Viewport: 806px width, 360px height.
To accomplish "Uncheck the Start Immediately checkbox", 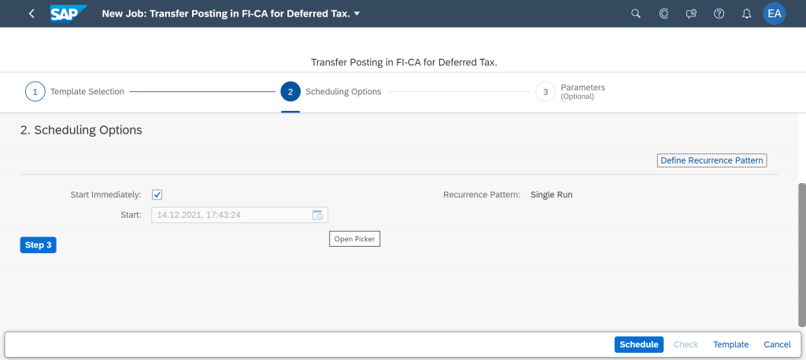I will pos(157,195).
